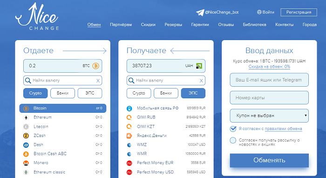Image resolution: width=326 pixels, height=178 pixels.
Task: Click the Bitcoin list row icon
Action: tap(26, 109)
